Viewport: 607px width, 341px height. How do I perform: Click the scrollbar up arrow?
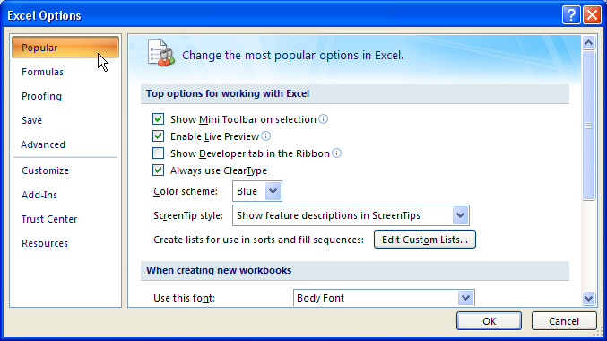(588, 43)
